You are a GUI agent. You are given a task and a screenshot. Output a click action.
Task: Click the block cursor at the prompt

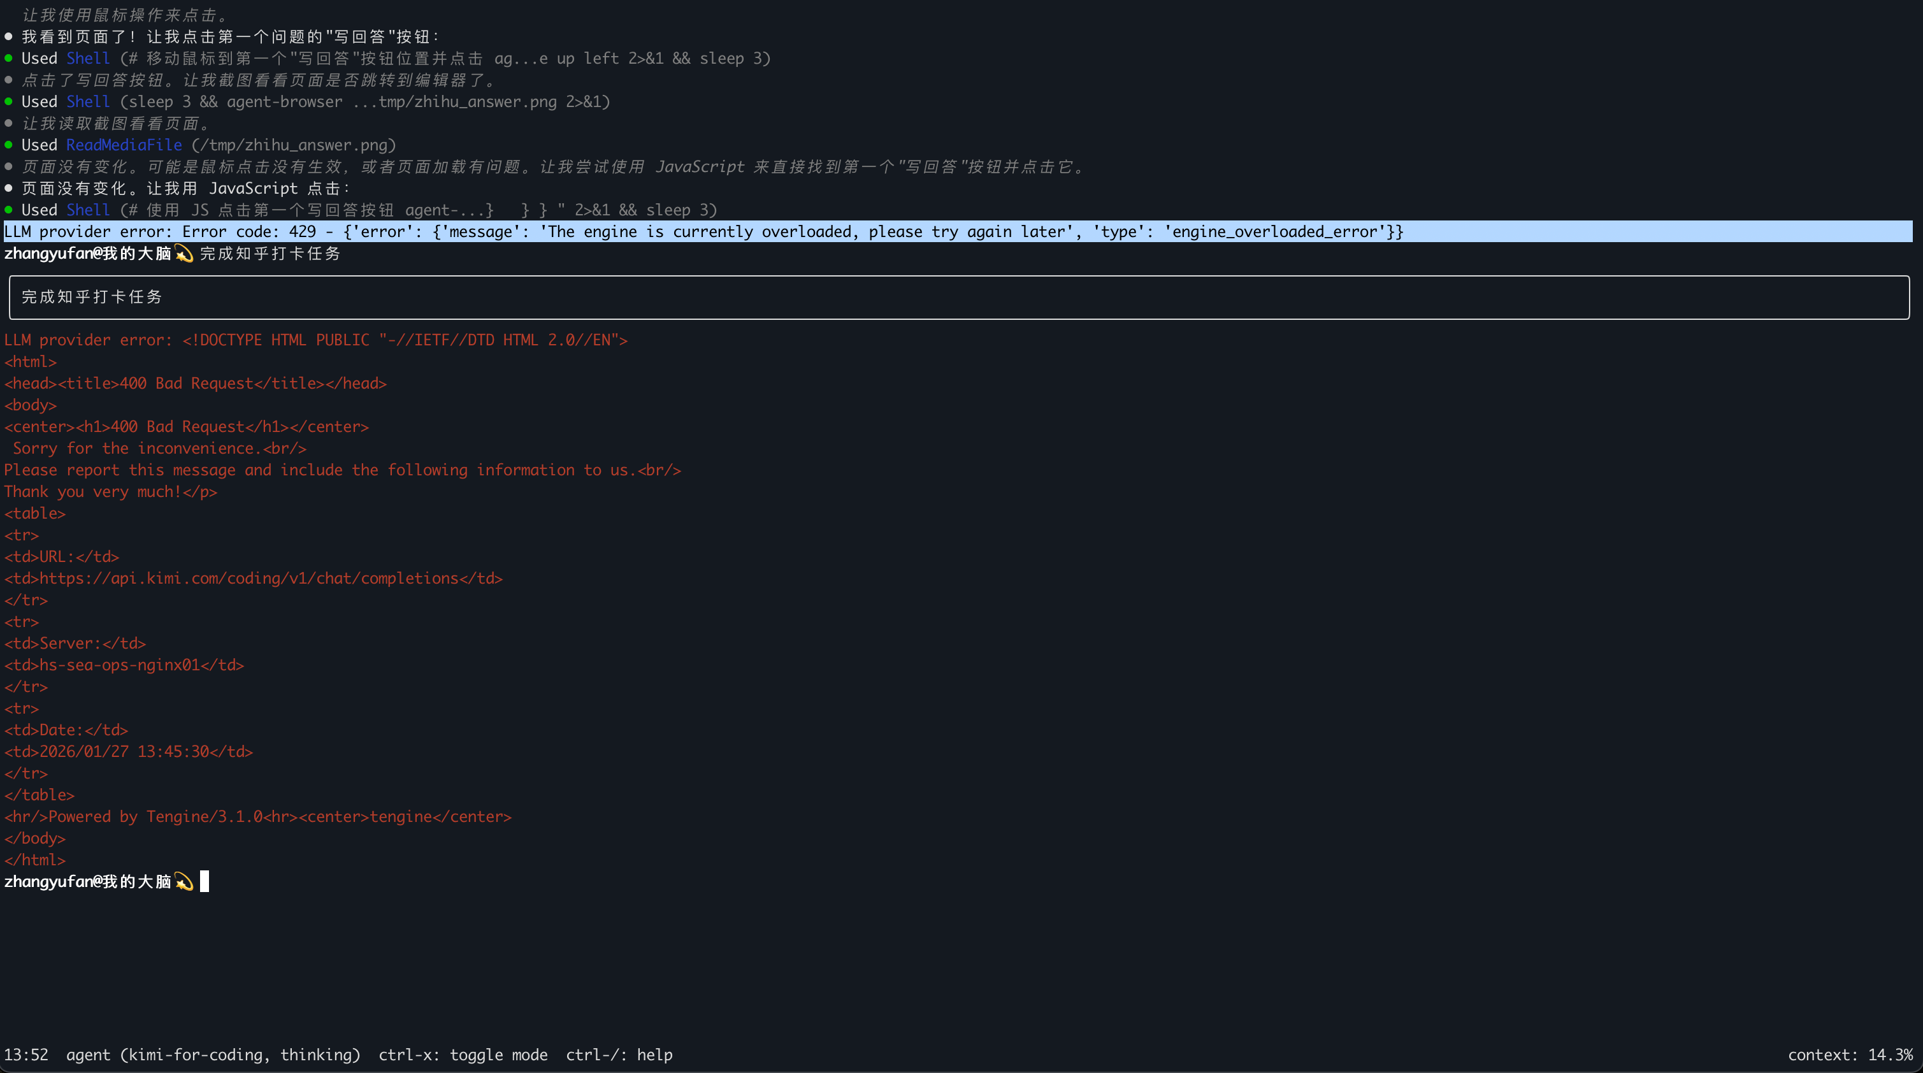click(205, 882)
